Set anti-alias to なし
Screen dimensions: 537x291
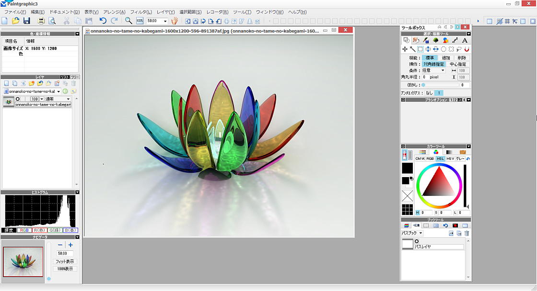click(429, 93)
